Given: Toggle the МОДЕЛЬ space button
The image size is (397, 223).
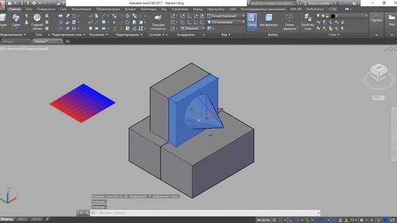Looking at the screenshot, I should tap(263, 221).
